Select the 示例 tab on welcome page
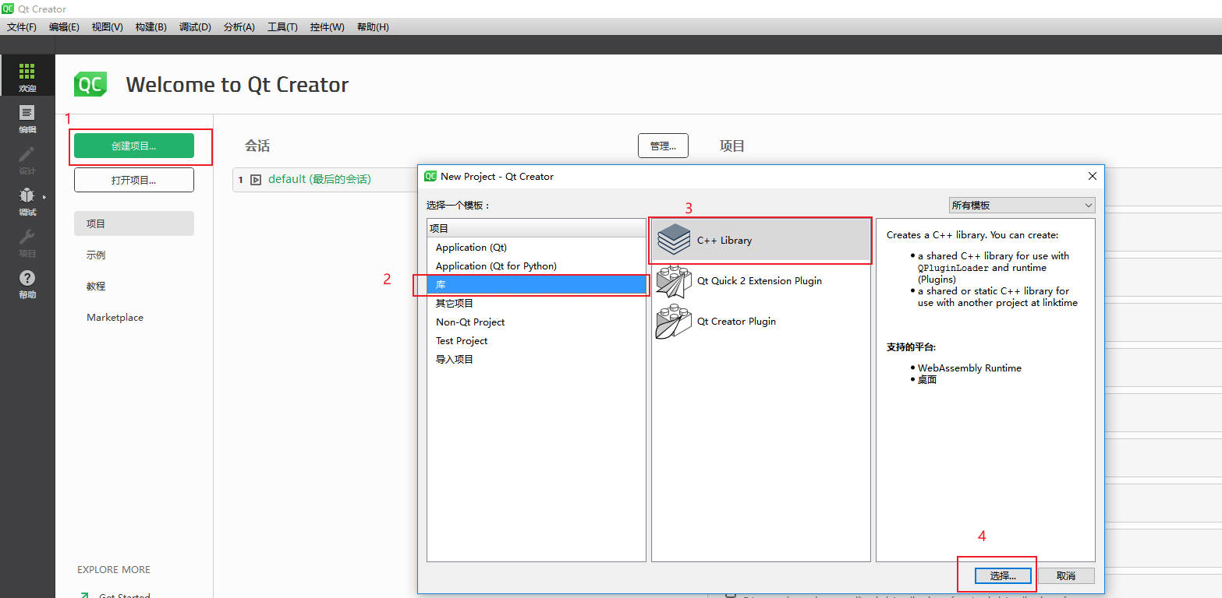Screen dimensions: 1222x598 (134, 255)
